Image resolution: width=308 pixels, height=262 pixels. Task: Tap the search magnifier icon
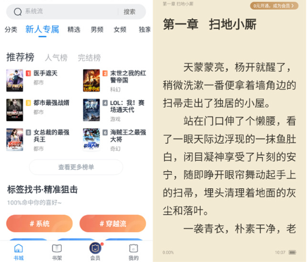[17, 11]
